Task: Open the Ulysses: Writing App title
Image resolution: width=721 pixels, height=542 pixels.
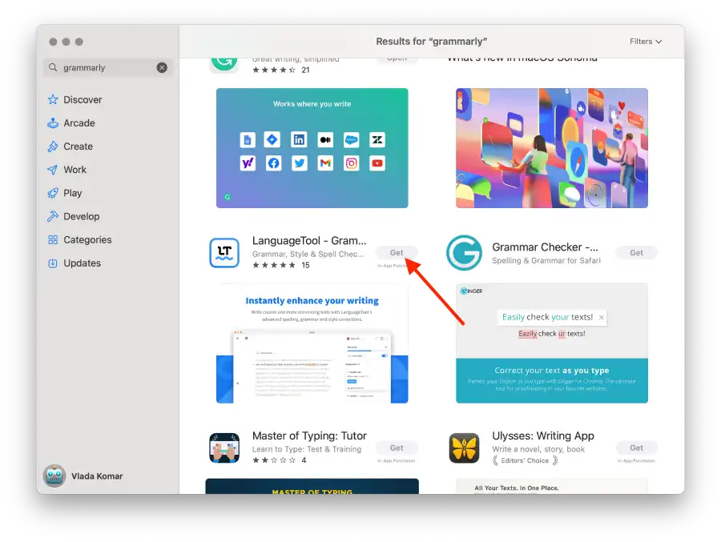Action: coord(543,436)
